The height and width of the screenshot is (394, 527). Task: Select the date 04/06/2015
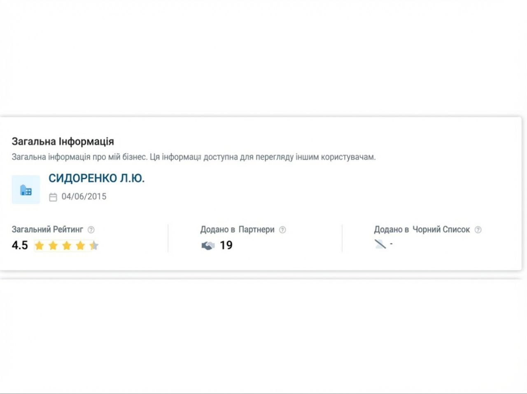coord(84,197)
